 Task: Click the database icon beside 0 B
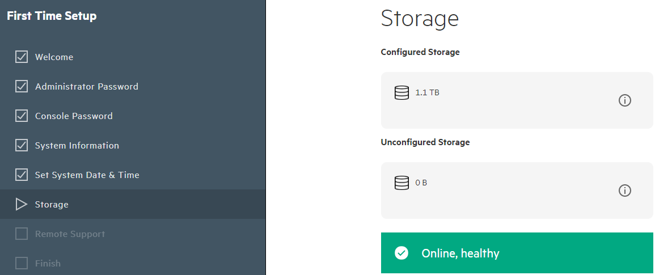[x=402, y=183]
